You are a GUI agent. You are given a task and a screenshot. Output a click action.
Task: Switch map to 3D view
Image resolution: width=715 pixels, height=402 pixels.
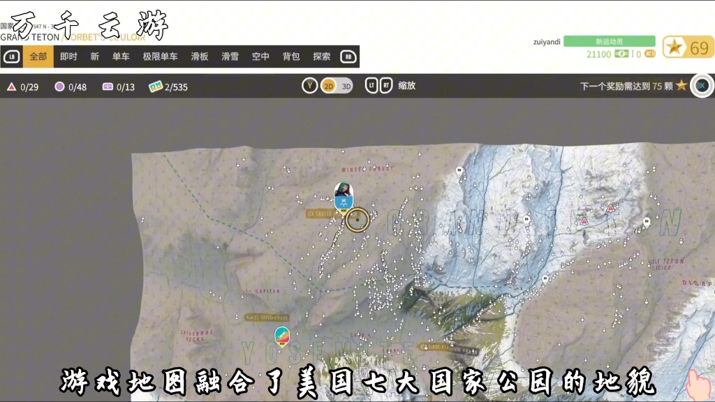(x=346, y=86)
